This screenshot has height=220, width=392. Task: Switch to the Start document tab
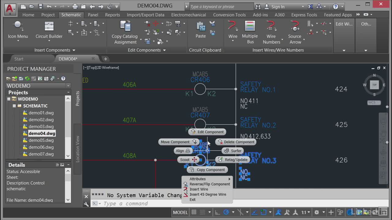click(19, 59)
